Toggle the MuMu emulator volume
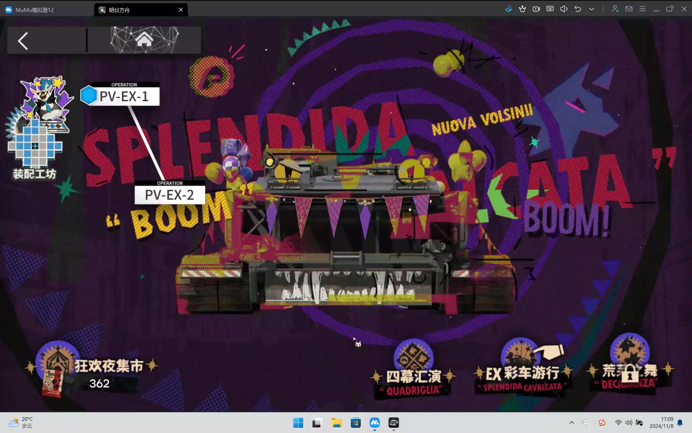 coord(564,9)
